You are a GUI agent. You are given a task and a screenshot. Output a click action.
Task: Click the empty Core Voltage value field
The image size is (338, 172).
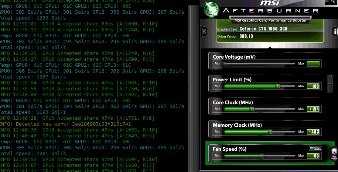click(x=313, y=64)
